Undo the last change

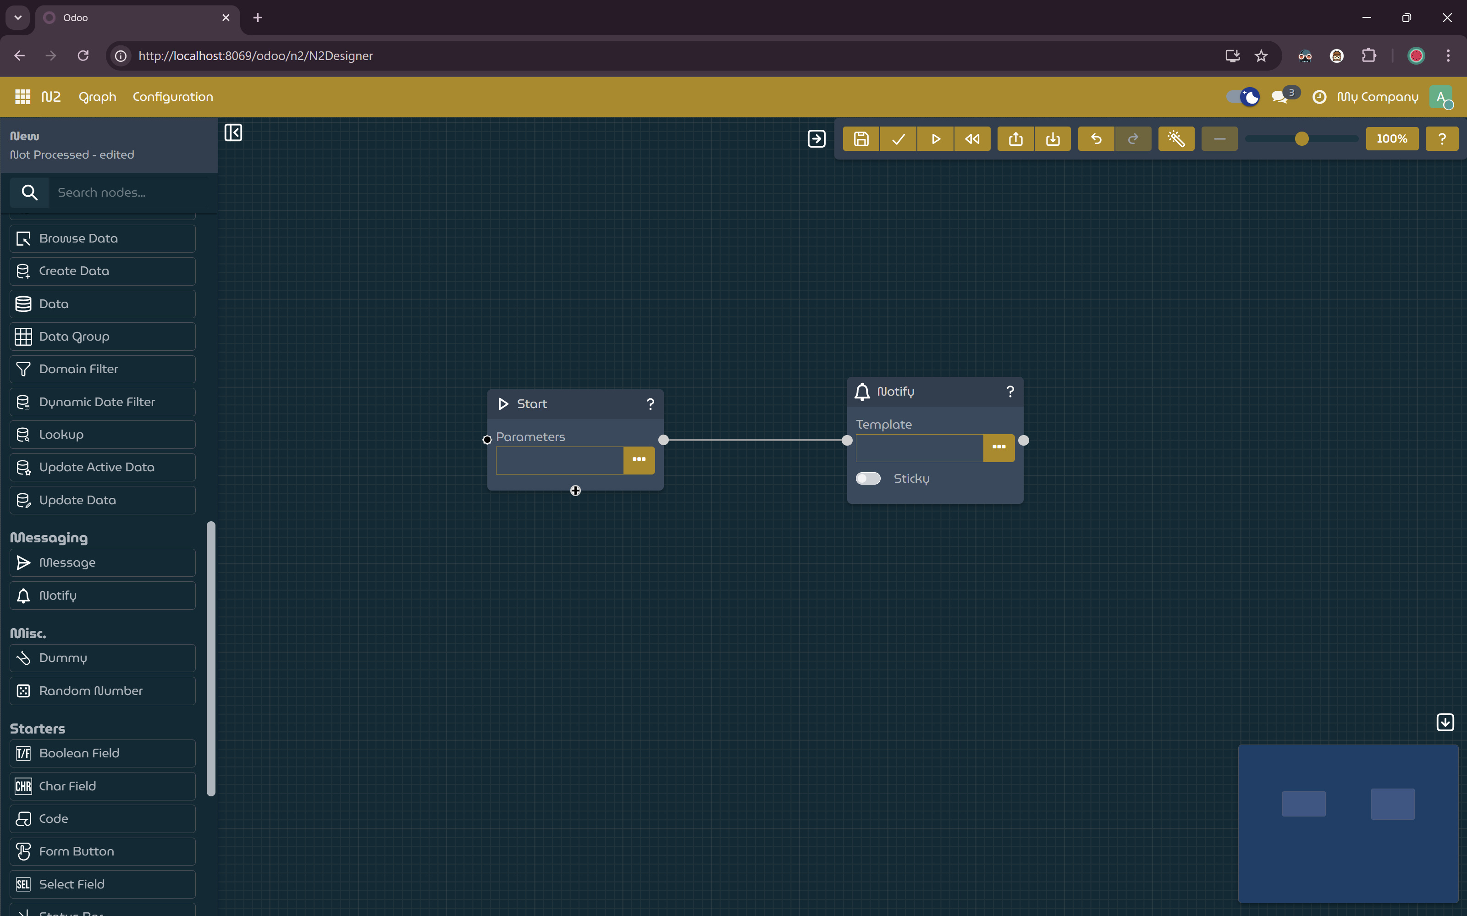pyautogui.click(x=1096, y=139)
